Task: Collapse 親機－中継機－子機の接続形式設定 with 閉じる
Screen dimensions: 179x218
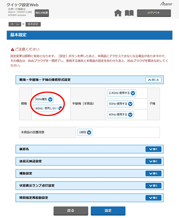Action: (153, 80)
